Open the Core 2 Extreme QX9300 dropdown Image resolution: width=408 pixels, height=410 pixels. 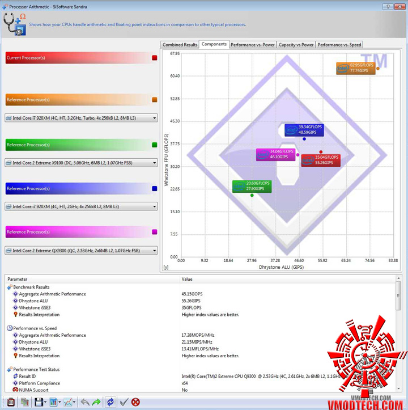[81, 251]
